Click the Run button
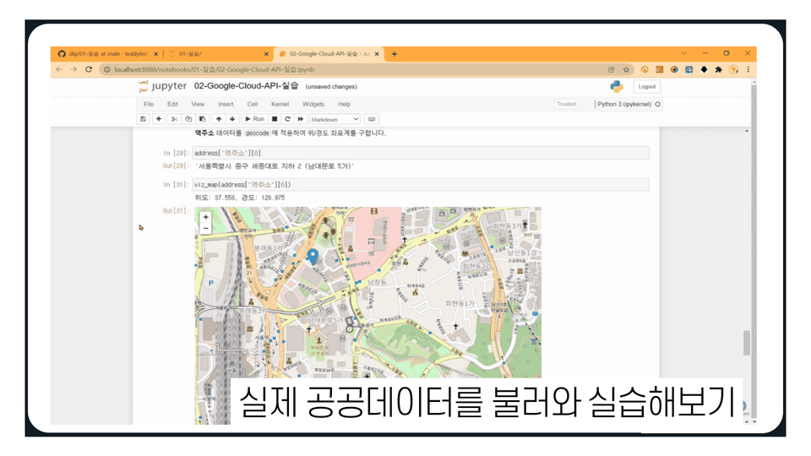 254,119
